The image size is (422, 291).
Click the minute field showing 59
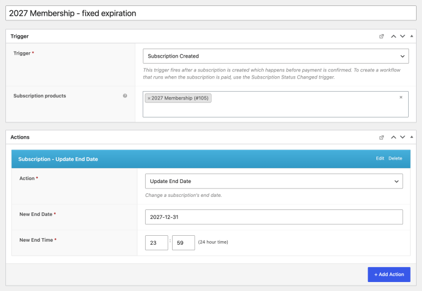coord(183,243)
